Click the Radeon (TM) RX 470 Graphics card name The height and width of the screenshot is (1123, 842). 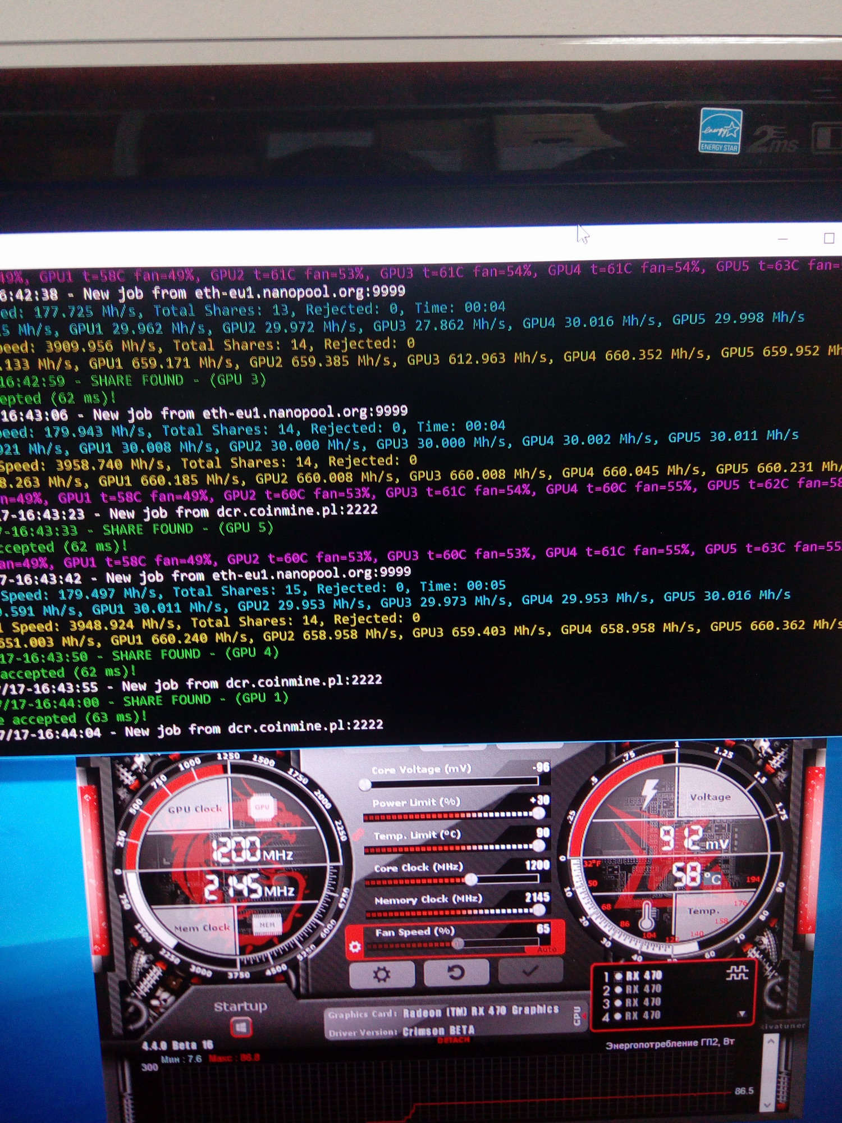point(481,1011)
